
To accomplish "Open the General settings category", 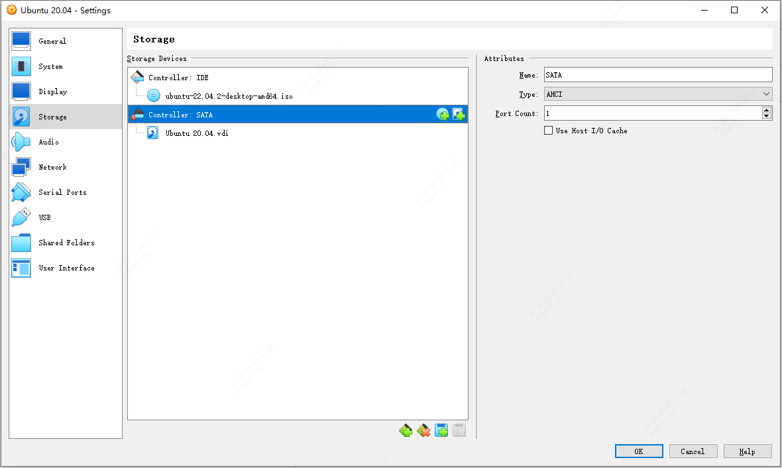I will pos(66,41).
